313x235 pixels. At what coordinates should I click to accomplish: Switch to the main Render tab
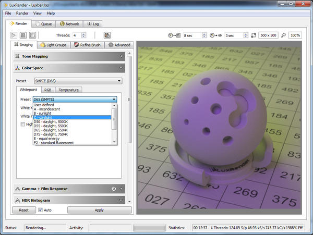point(18,23)
